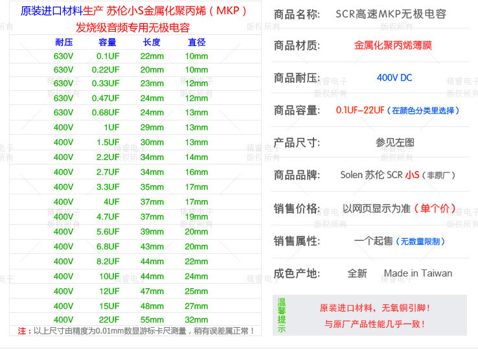This screenshot has height=353, width=478.
Task: Click the 4.7UF capacity value
Action: tap(108, 217)
